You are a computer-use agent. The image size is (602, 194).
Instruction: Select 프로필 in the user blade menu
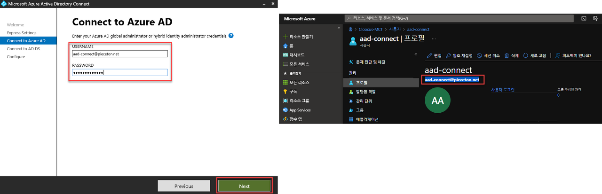(381, 83)
